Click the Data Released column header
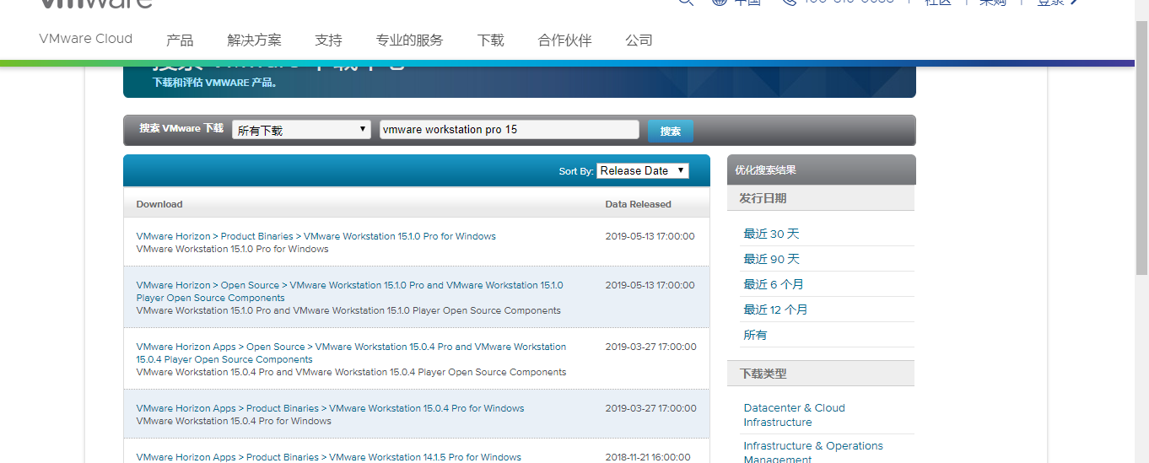1149x463 pixels. click(x=639, y=204)
